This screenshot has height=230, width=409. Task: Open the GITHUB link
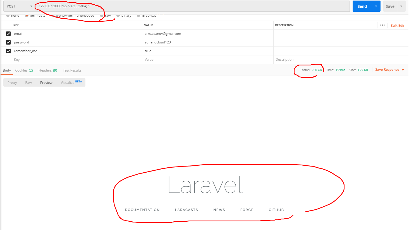coord(276,210)
